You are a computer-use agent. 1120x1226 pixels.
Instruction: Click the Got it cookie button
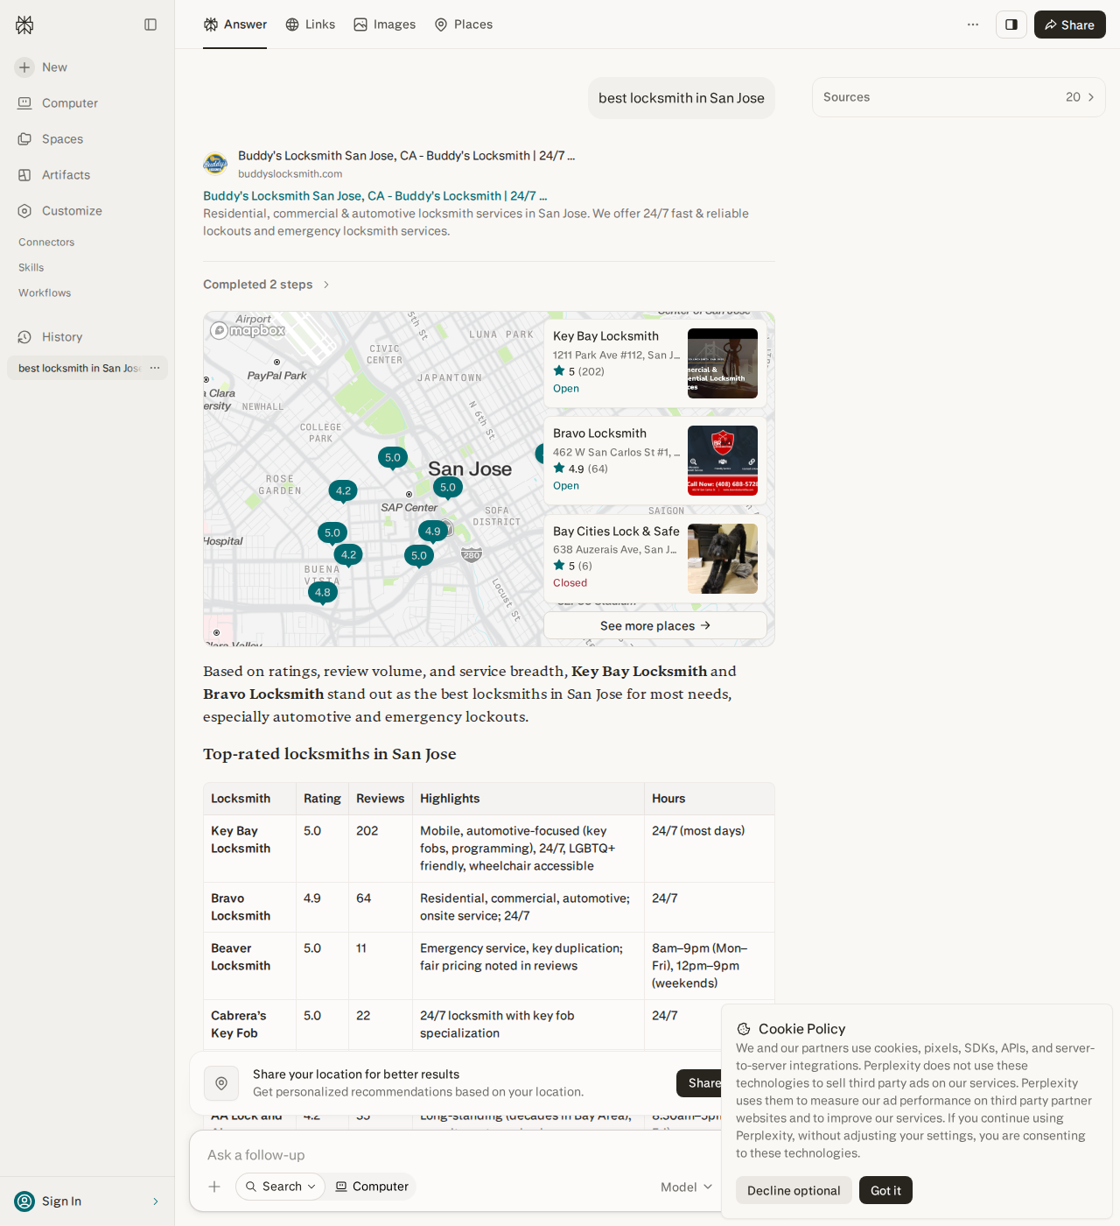[885, 1190]
